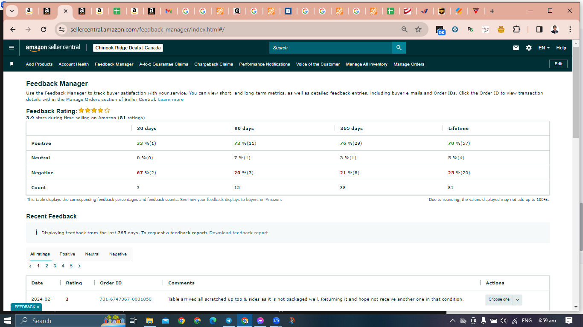Image resolution: width=583 pixels, height=327 pixels.
Task: Click the Learn more link
Action: (x=171, y=100)
